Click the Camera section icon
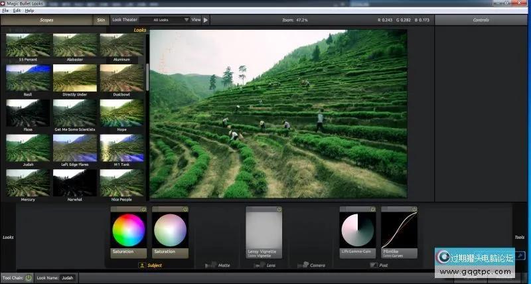 tap(302, 265)
